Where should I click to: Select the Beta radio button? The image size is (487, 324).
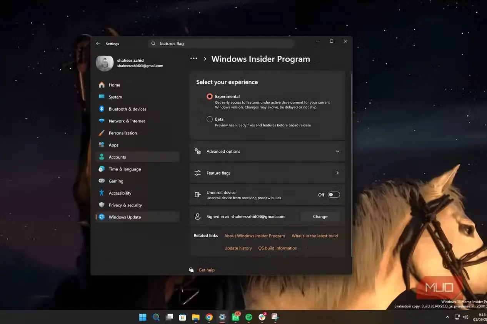tap(210, 119)
